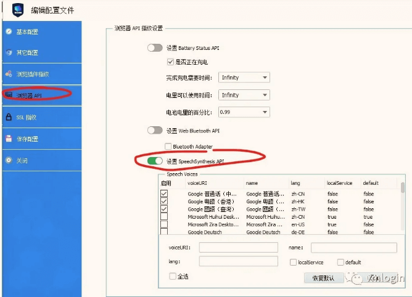The image size is (412, 297).
Task: Check the localService checkbox
Action: coord(293,262)
